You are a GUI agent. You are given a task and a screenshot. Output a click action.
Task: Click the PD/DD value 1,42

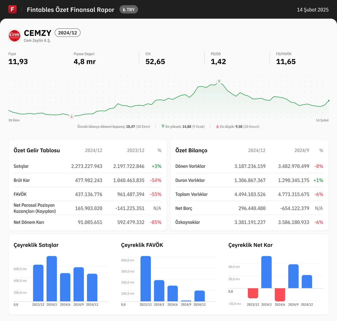tap(218, 62)
